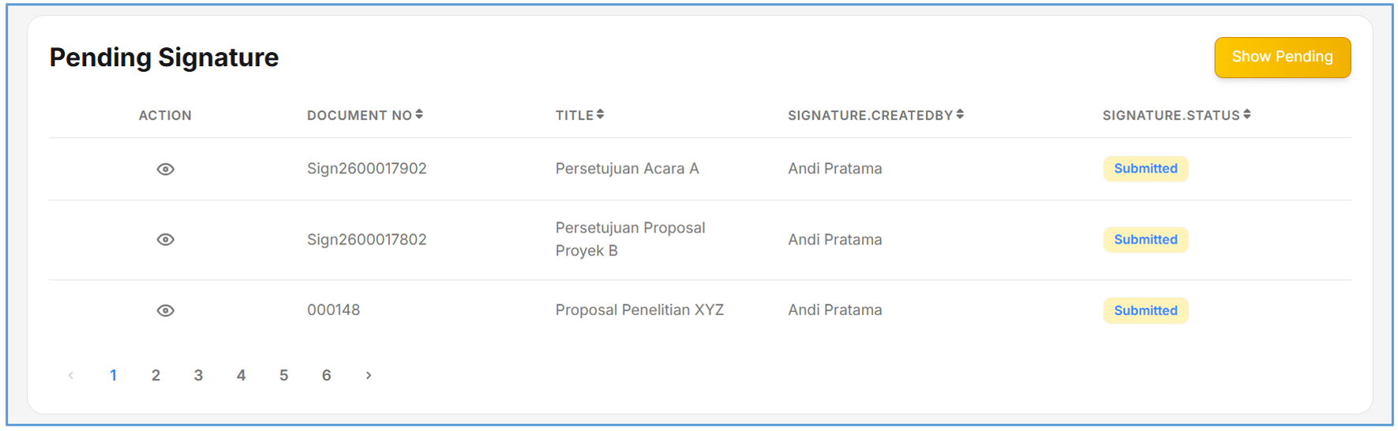The image size is (1398, 431).
Task: Switch to page 4 of results
Action: pyautogui.click(x=242, y=376)
